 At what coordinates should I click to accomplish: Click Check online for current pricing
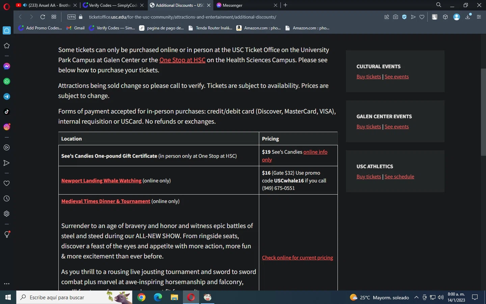click(x=297, y=258)
